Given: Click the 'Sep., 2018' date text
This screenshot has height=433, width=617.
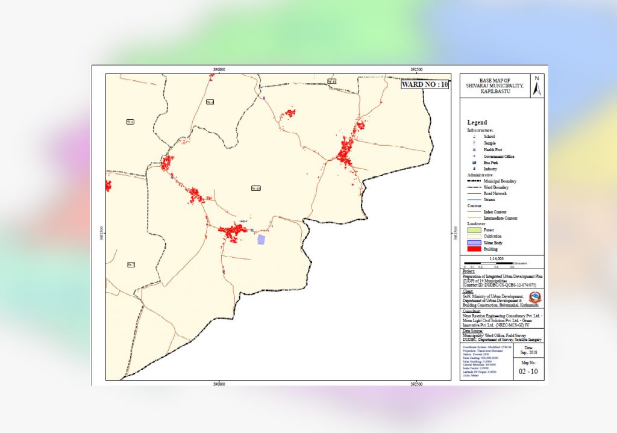Looking at the screenshot, I should click(528, 352).
